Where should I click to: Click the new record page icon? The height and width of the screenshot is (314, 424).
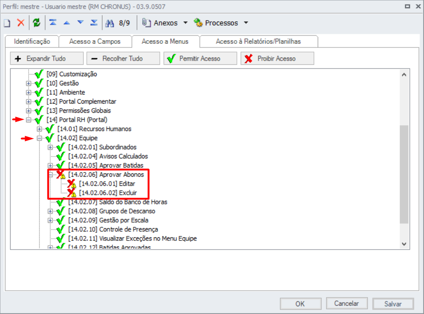click(7, 23)
